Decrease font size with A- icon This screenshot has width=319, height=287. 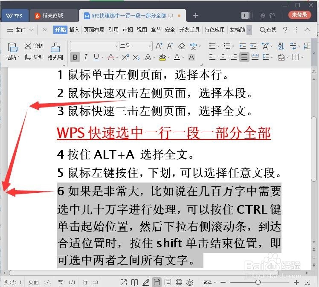point(170,46)
